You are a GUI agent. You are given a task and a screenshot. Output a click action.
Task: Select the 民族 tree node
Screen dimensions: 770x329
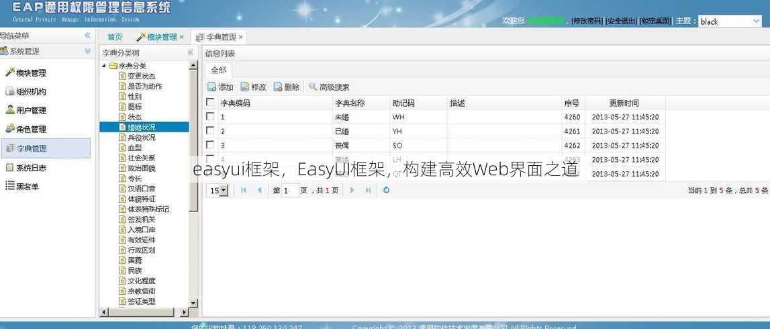134,270
